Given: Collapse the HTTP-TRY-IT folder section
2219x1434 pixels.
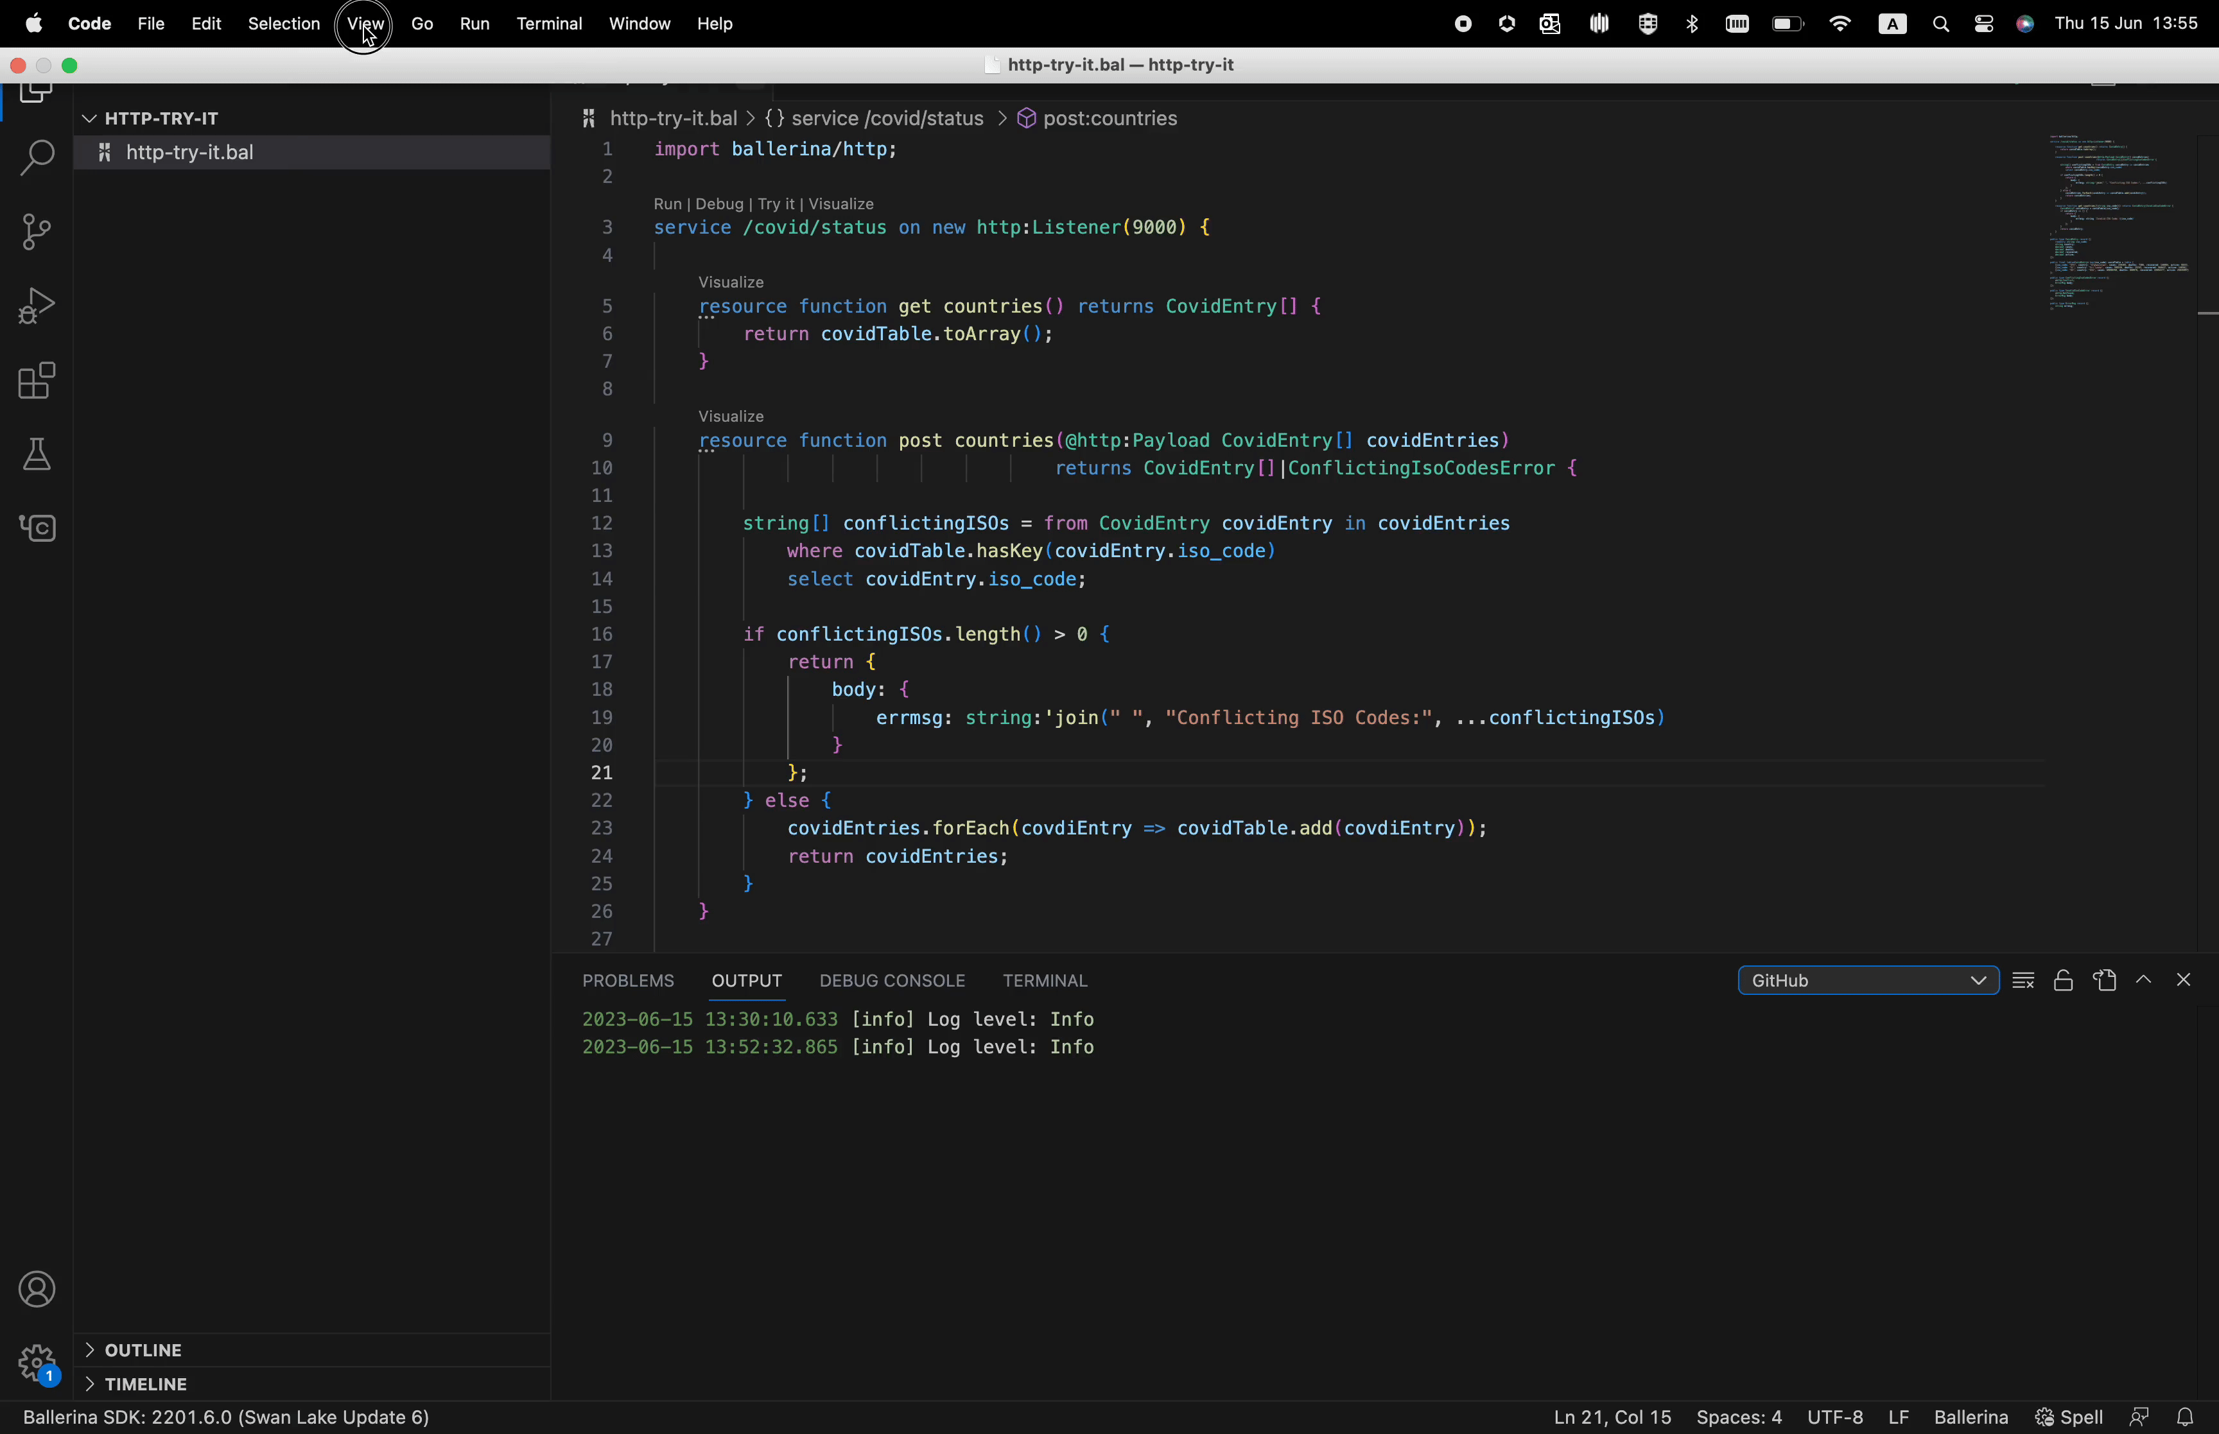Looking at the screenshot, I should pyautogui.click(x=312, y=118).
